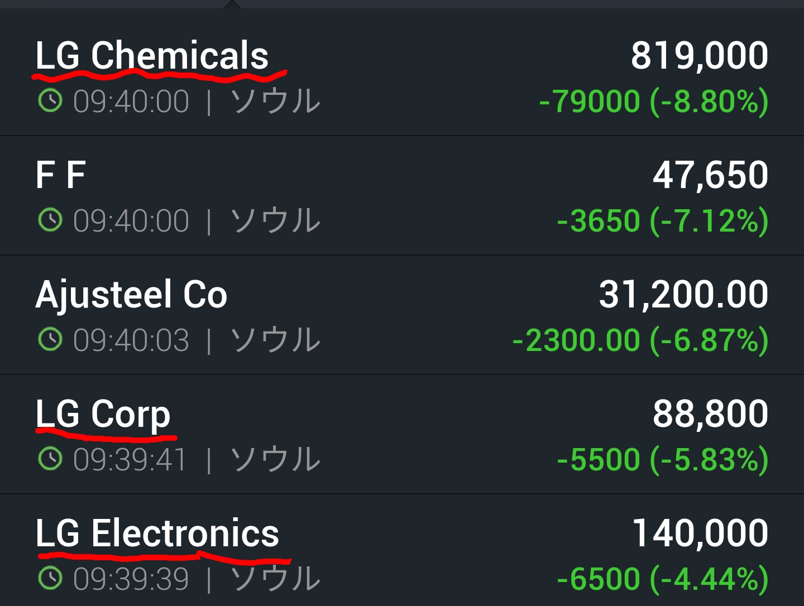Click the clock icon under LG Corp
The image size is (804, 606).
coord(50,459)
